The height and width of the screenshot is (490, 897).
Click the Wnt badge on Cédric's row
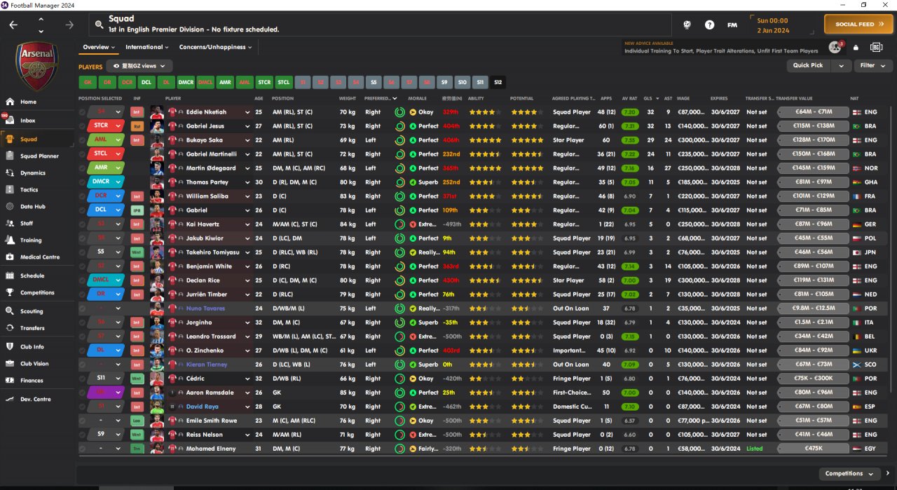pos(137,379)
